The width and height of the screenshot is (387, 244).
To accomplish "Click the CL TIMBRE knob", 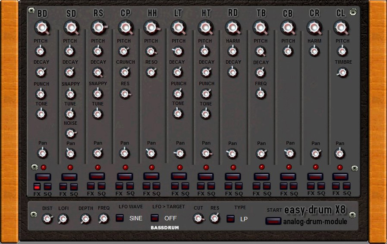I will coord(342,72).
